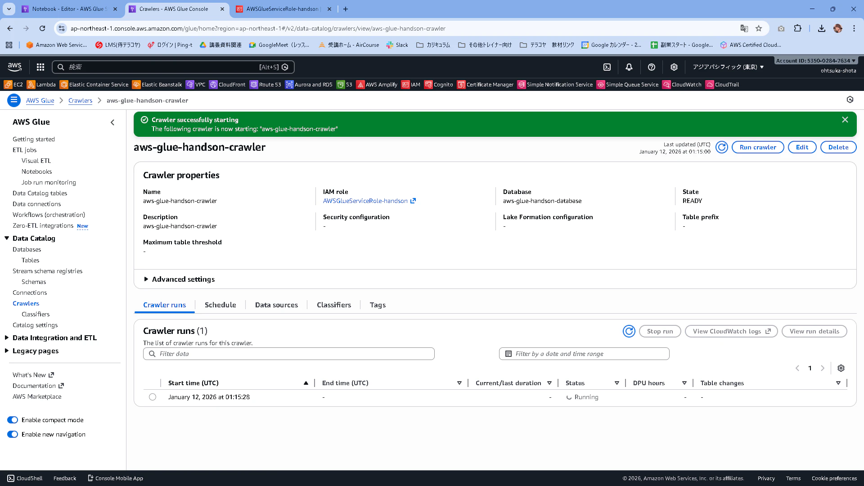Open the AWS CloudShell icon in header
The image size is (864, 486).
point(607,67)
